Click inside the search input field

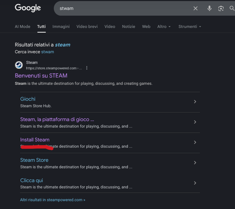tap(122, 8)
